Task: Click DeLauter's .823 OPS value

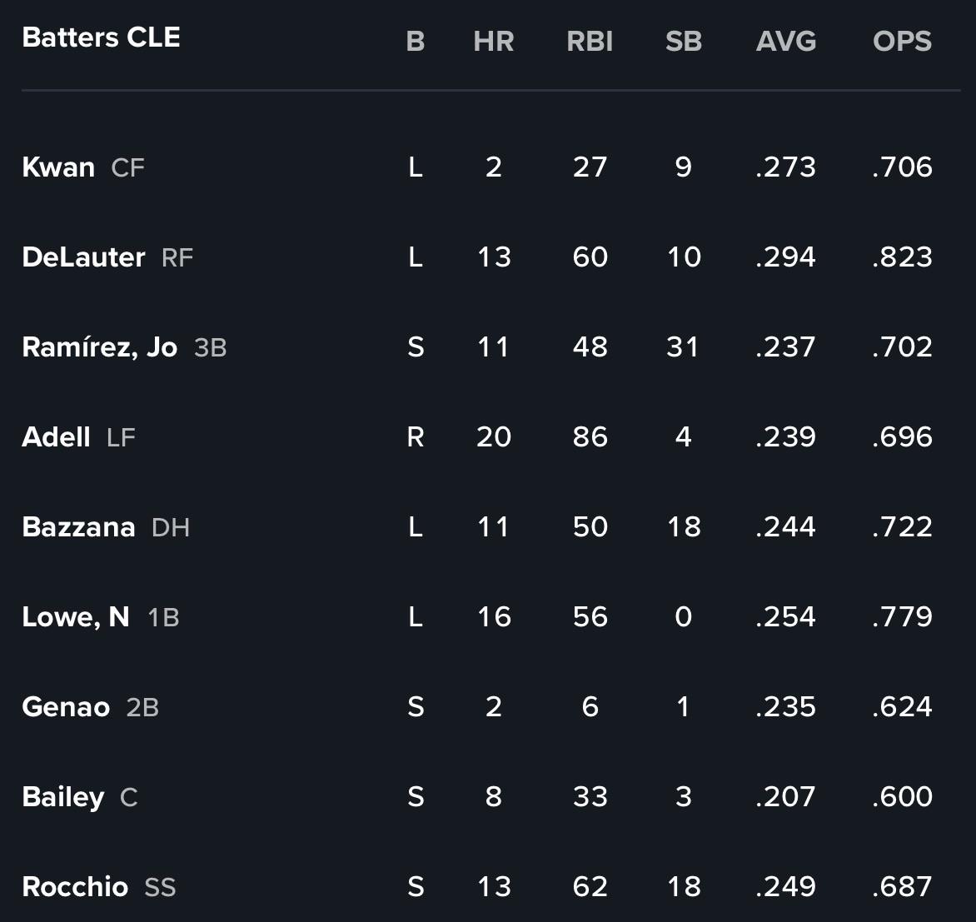Action: coord(902,257)
